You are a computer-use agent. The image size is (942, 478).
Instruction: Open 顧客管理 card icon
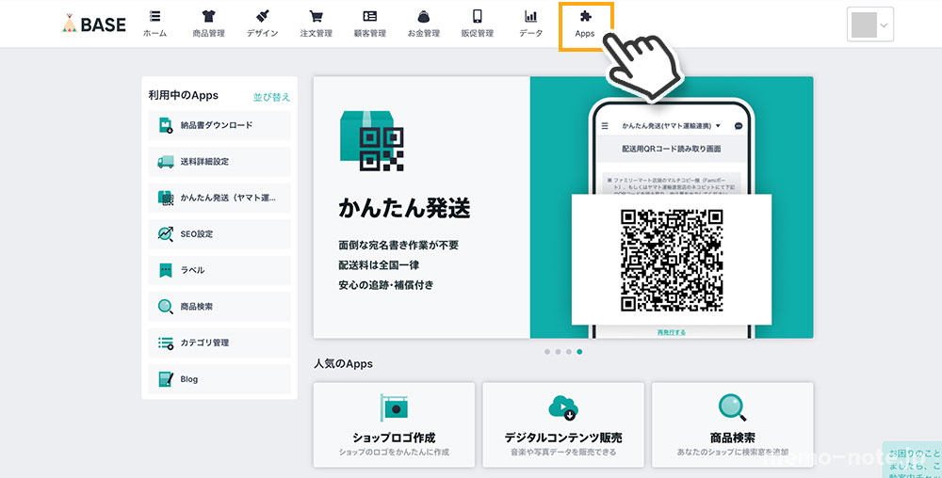click(x=369, y=16)
